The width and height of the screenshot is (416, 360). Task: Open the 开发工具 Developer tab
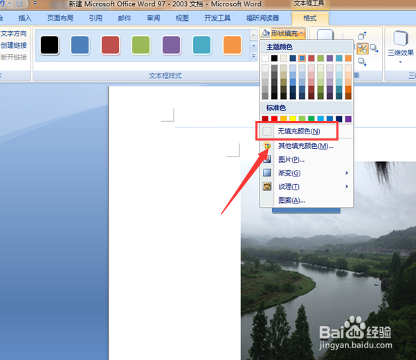(217, 18)
